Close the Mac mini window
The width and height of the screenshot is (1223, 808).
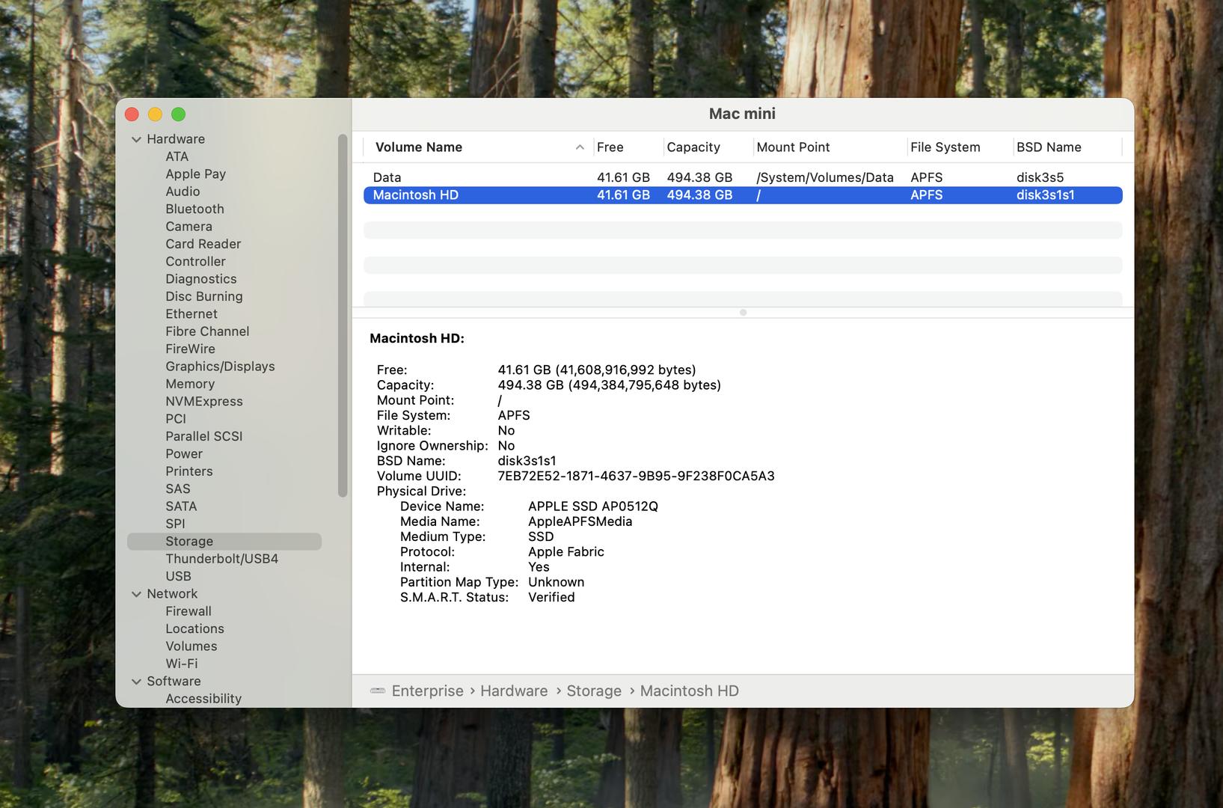pos(132,114)
